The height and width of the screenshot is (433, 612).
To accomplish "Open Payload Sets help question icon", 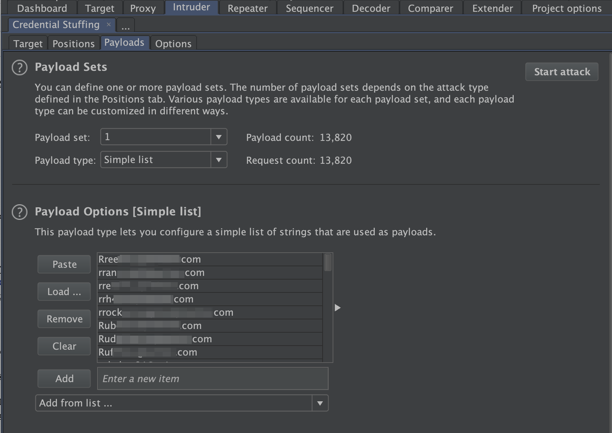I will pyautogui.click(x=20, y=67).
